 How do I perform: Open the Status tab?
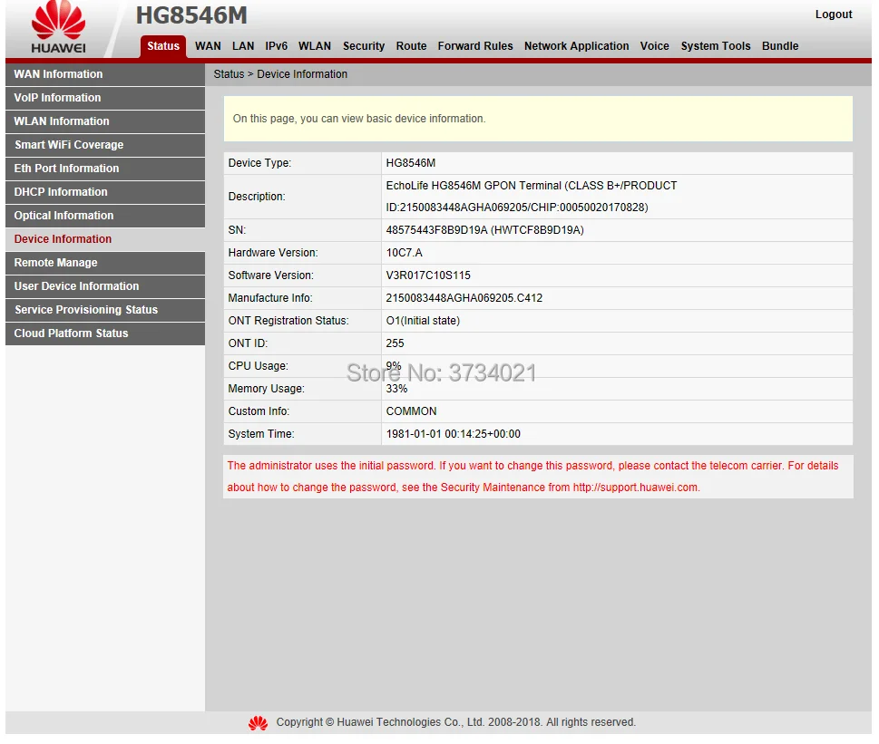point(163,46)
